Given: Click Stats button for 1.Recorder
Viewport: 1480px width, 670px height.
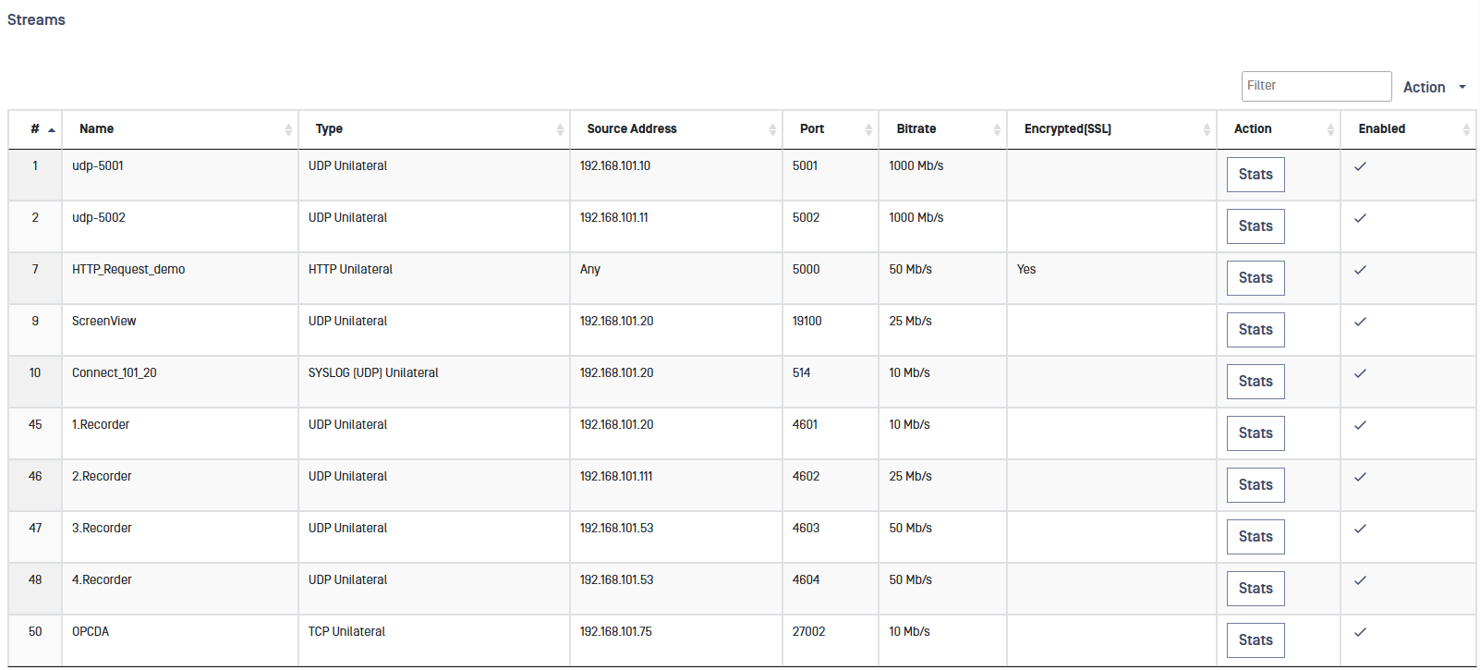Looking at the screenshot, I should click(1256, 433).
